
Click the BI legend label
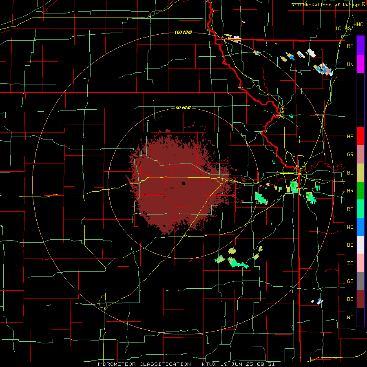point(350,299)
